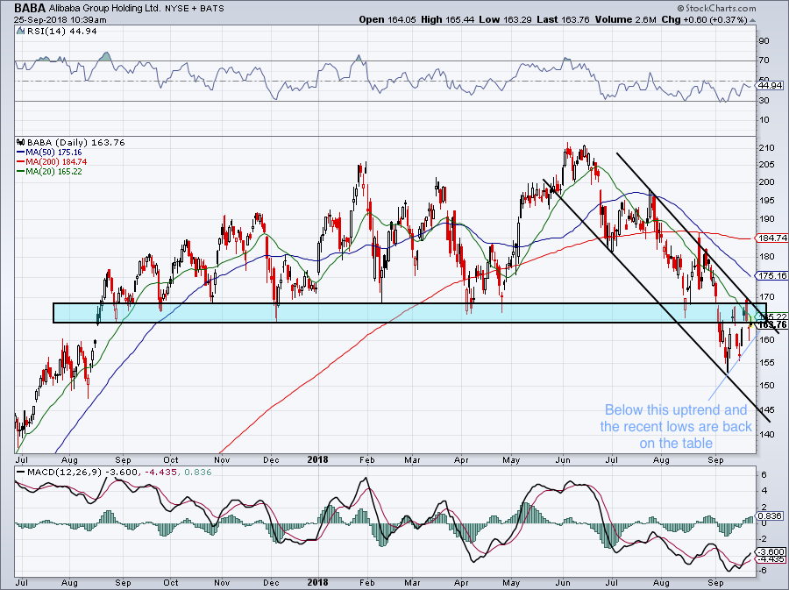Screen dimensions: 789x590
Task: Click the Volume 2.6M reading
Action: tap(625, 19)
